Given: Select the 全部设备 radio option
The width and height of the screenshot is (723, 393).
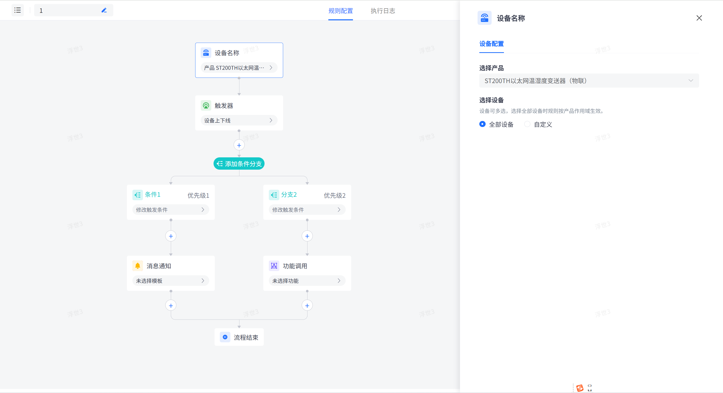Looking at the screenshot, I should 482,124.
